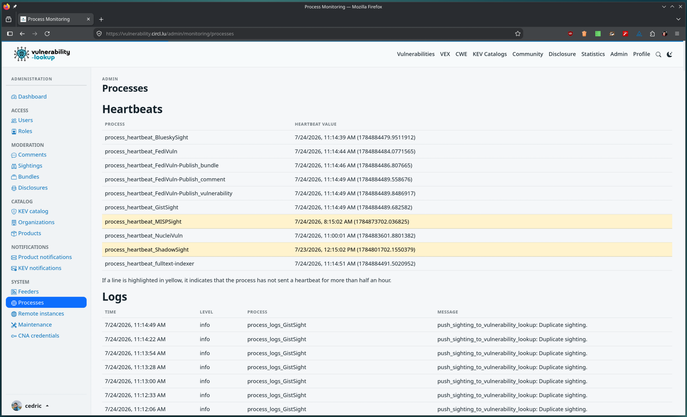Reload the page with refresh icon
The width and height of the screenshot is (687, 417).
click(x=47, y=34)
